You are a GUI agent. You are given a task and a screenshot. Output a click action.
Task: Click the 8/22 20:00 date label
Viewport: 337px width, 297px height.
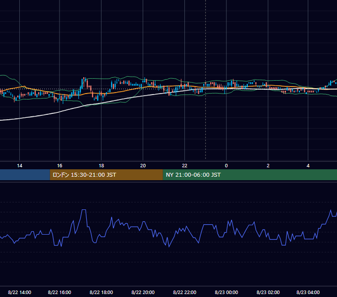click(143, 292)
